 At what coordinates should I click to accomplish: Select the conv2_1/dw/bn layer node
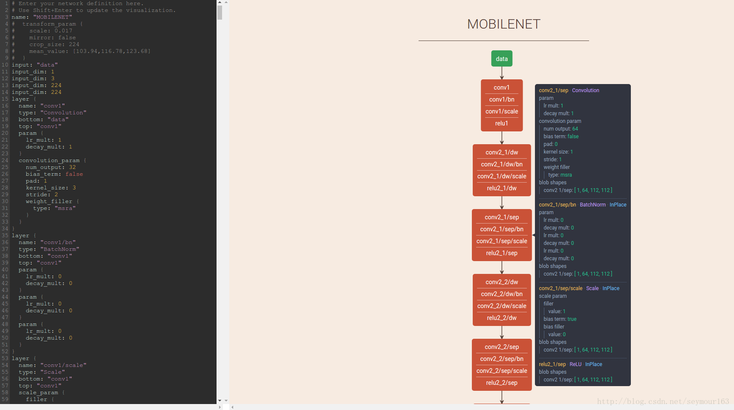tap(502, 164)
